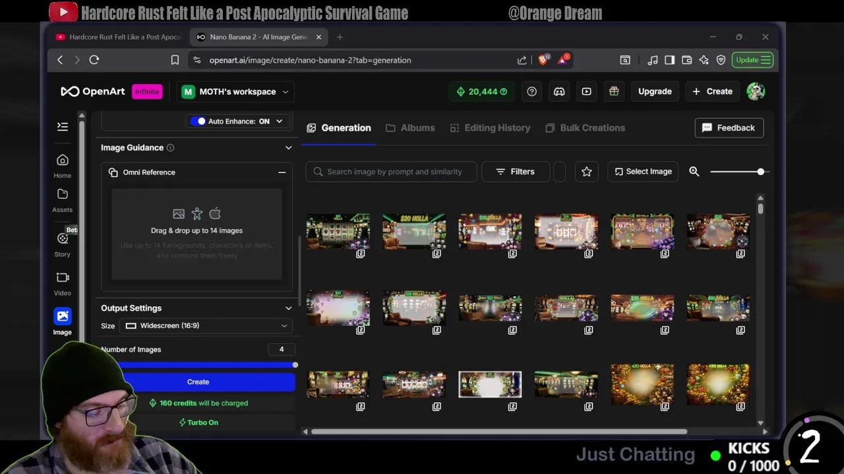
Task: Toggle Turbo On setting
Action: [x=198, y=423]
